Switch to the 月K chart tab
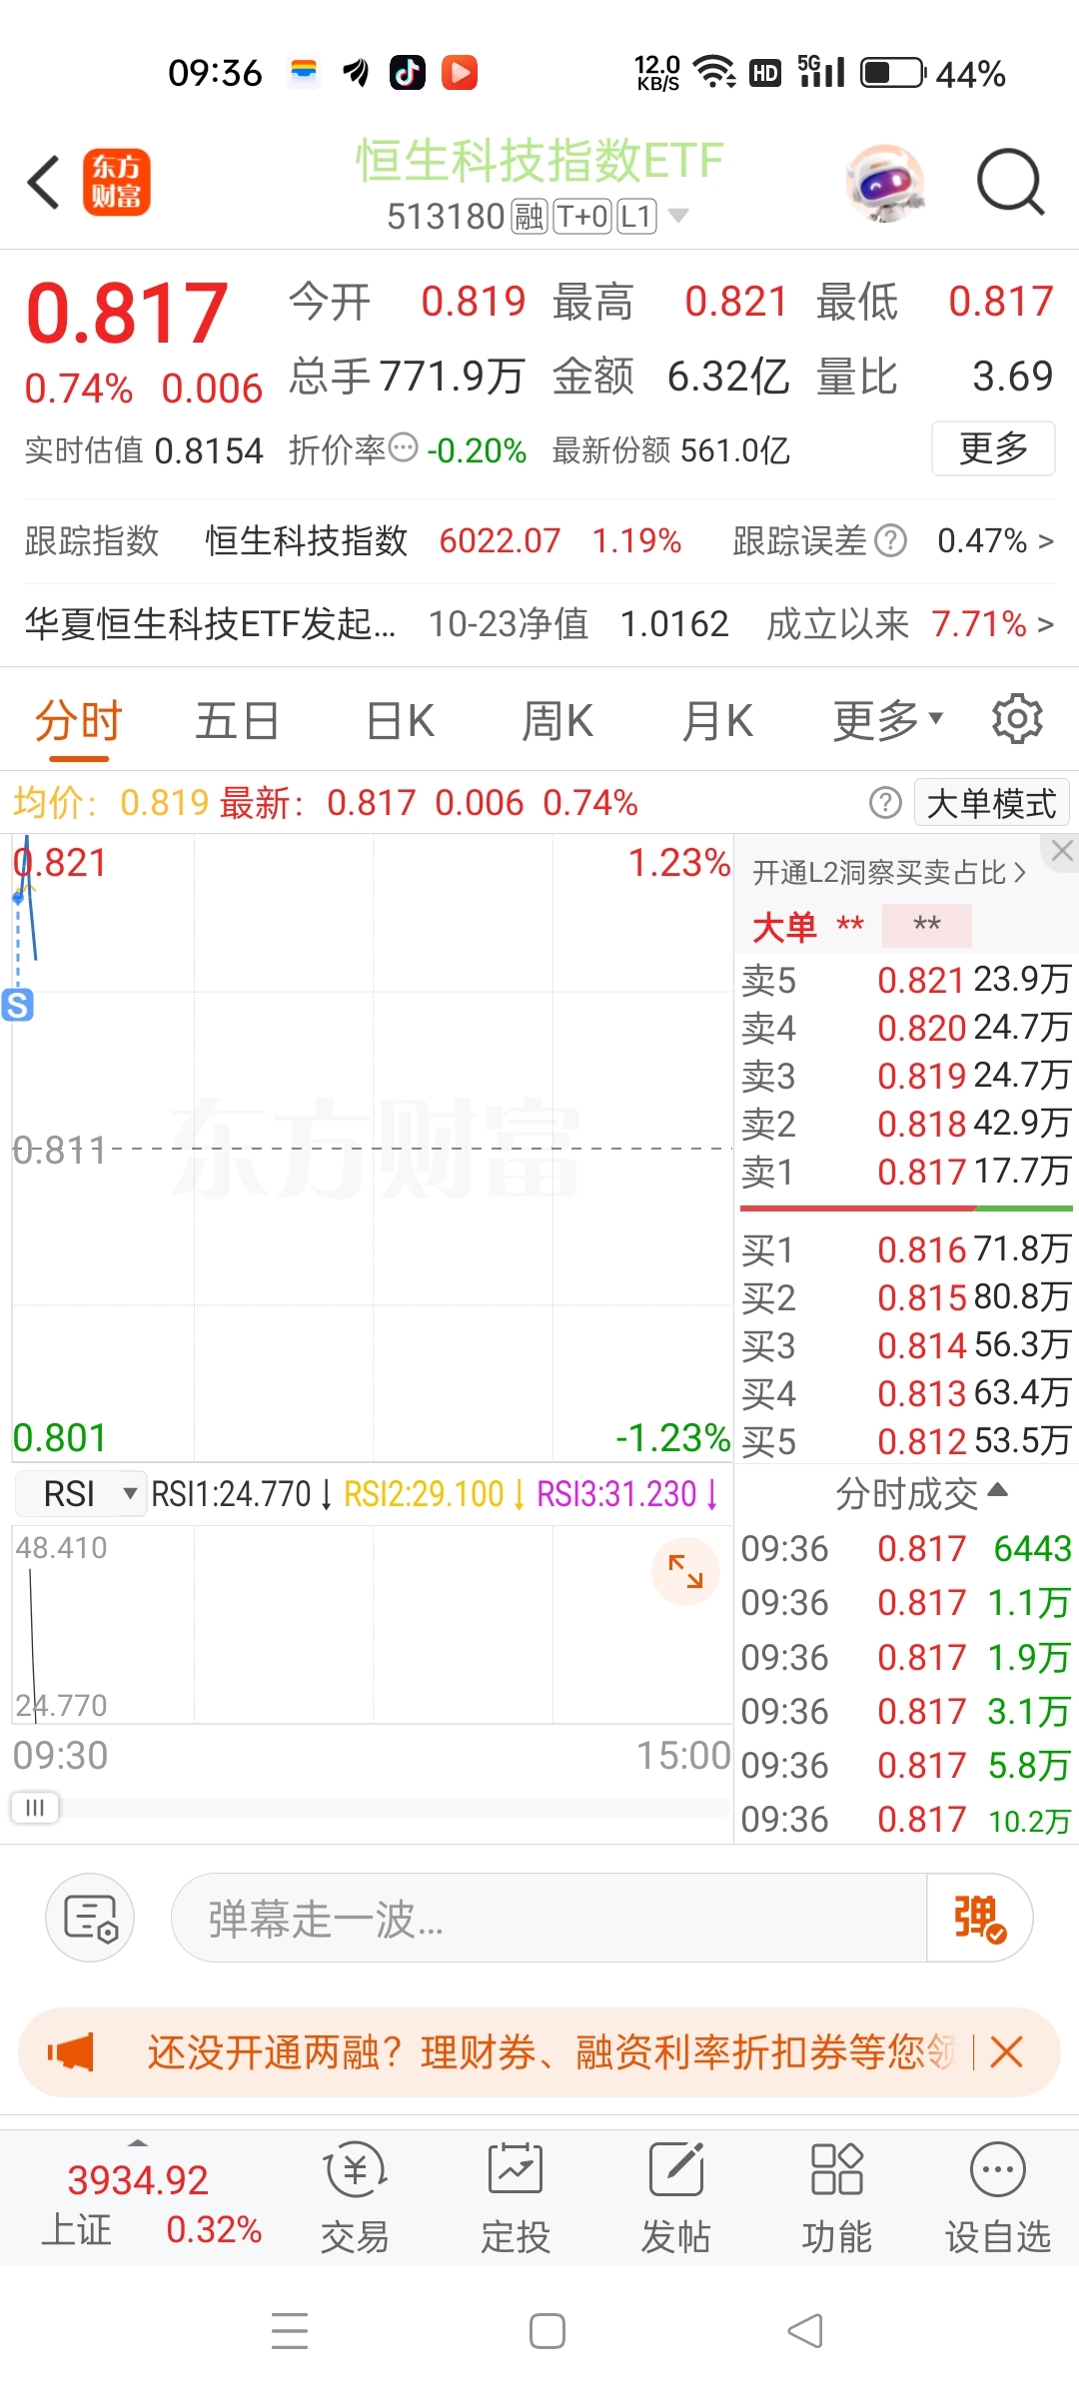Image resolution: width=1079 pixels, height=2397 pixels. tap(716, 721)
